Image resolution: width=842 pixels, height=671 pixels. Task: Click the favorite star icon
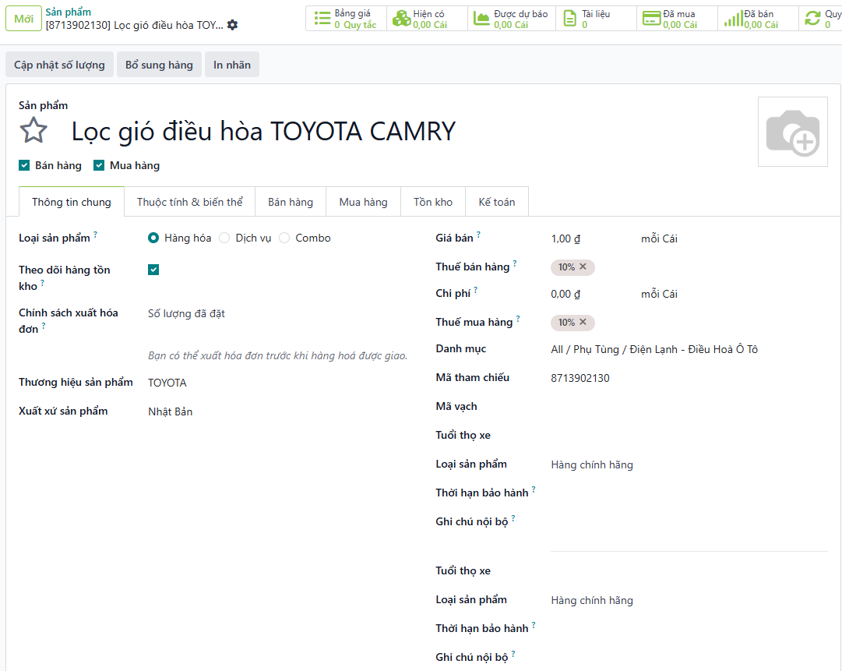click(x=33, y=130)
